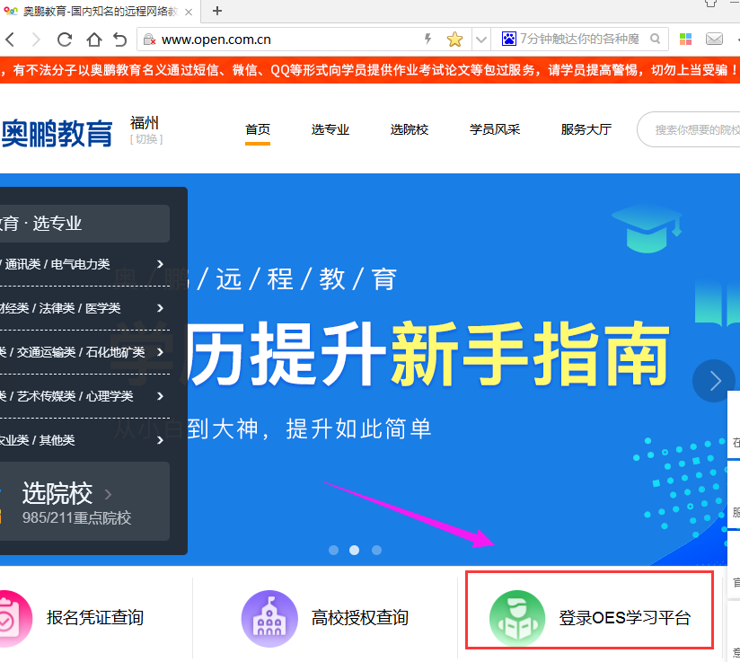Click the lightning speed-mode icon in address bar
This screenshot has height=662, width=740.
[427, 40]
